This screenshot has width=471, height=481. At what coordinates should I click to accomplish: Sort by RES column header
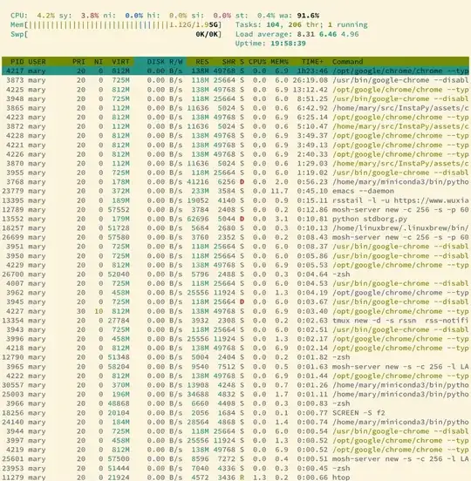pos(202,62)
